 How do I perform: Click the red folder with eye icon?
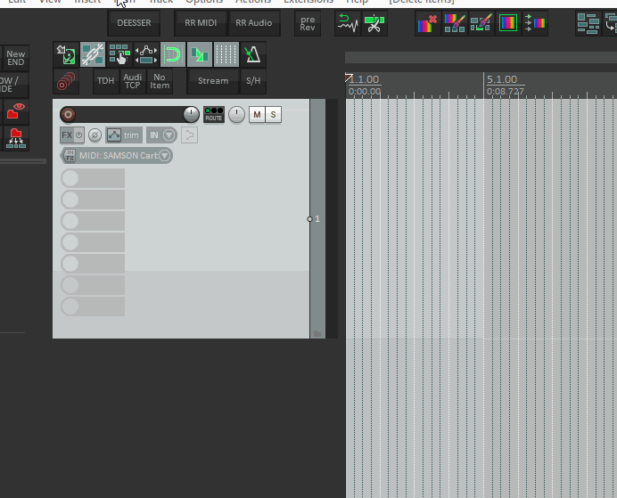click(x=16, y=110)
